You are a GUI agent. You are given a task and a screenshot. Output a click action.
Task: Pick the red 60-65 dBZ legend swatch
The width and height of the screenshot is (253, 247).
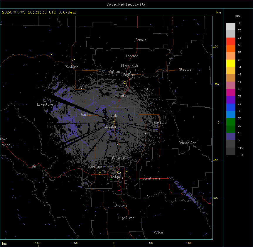231,41
